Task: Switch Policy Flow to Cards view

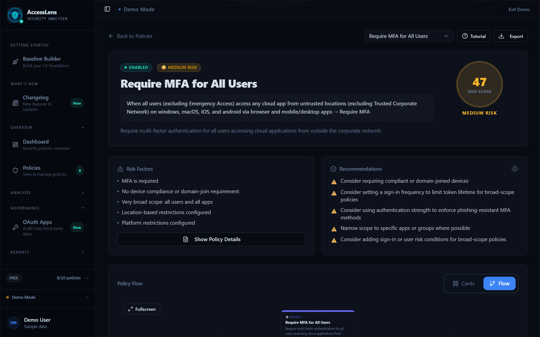Action: [464, 283]
